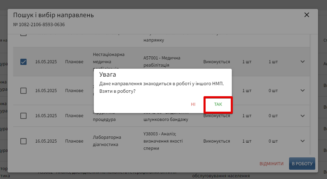Screen dimensions: 327x179
Task: Confirm with the ТАК button
Action: (x=218, y=104)
